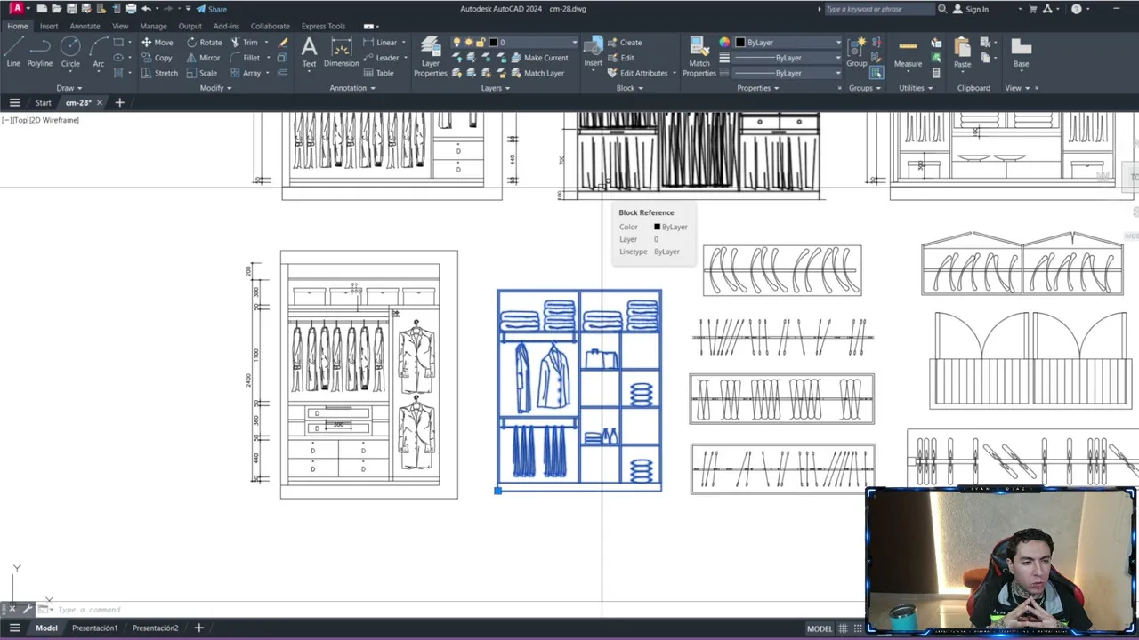
Task: Toggle MODEL space button in status bar
Action: [x=820, y=628]
